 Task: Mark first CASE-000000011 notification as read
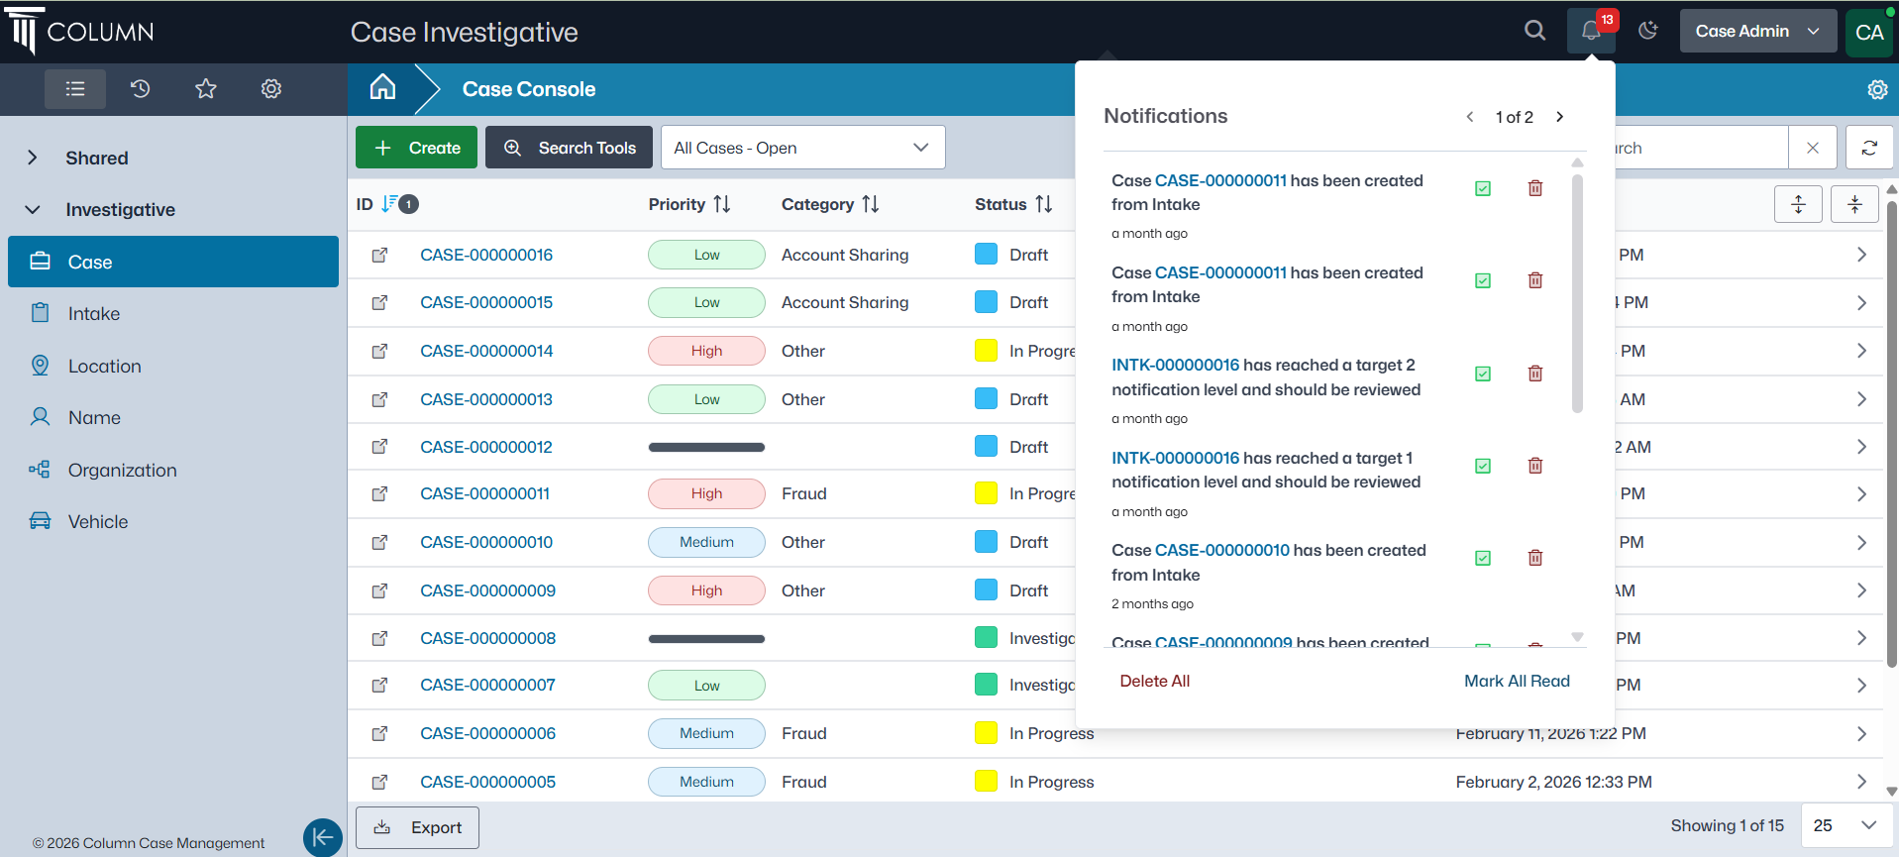[x=1482, y=188]
